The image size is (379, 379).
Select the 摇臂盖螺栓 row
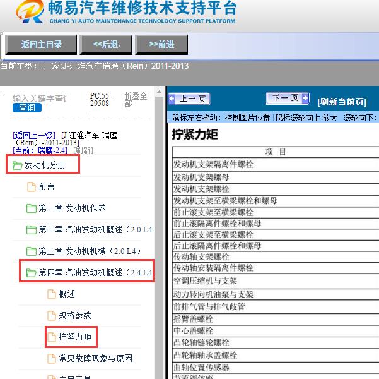tap(276, 319)
